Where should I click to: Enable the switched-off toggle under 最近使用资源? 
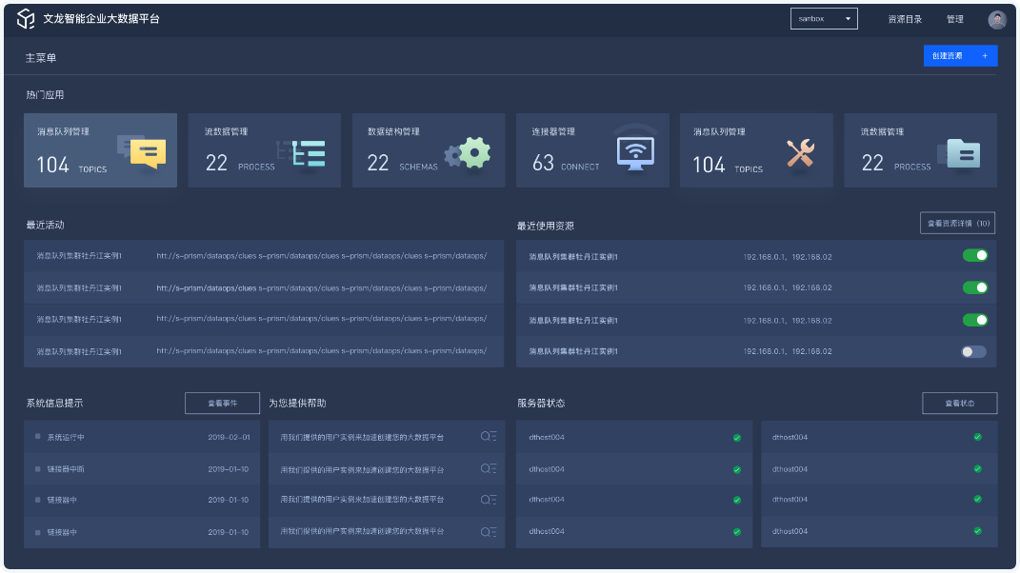[974, 351]
